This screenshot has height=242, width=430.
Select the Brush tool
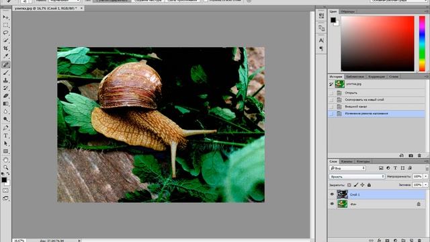(x=5, y=73)
